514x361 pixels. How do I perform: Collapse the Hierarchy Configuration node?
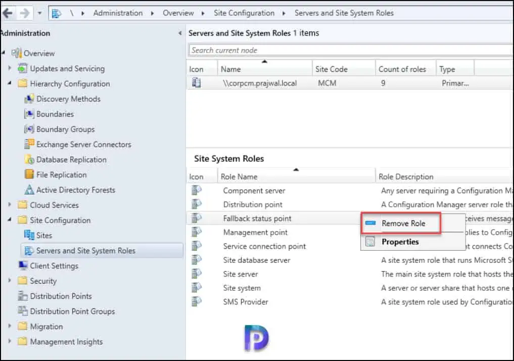pyautogui.click(x=10, y=83)
